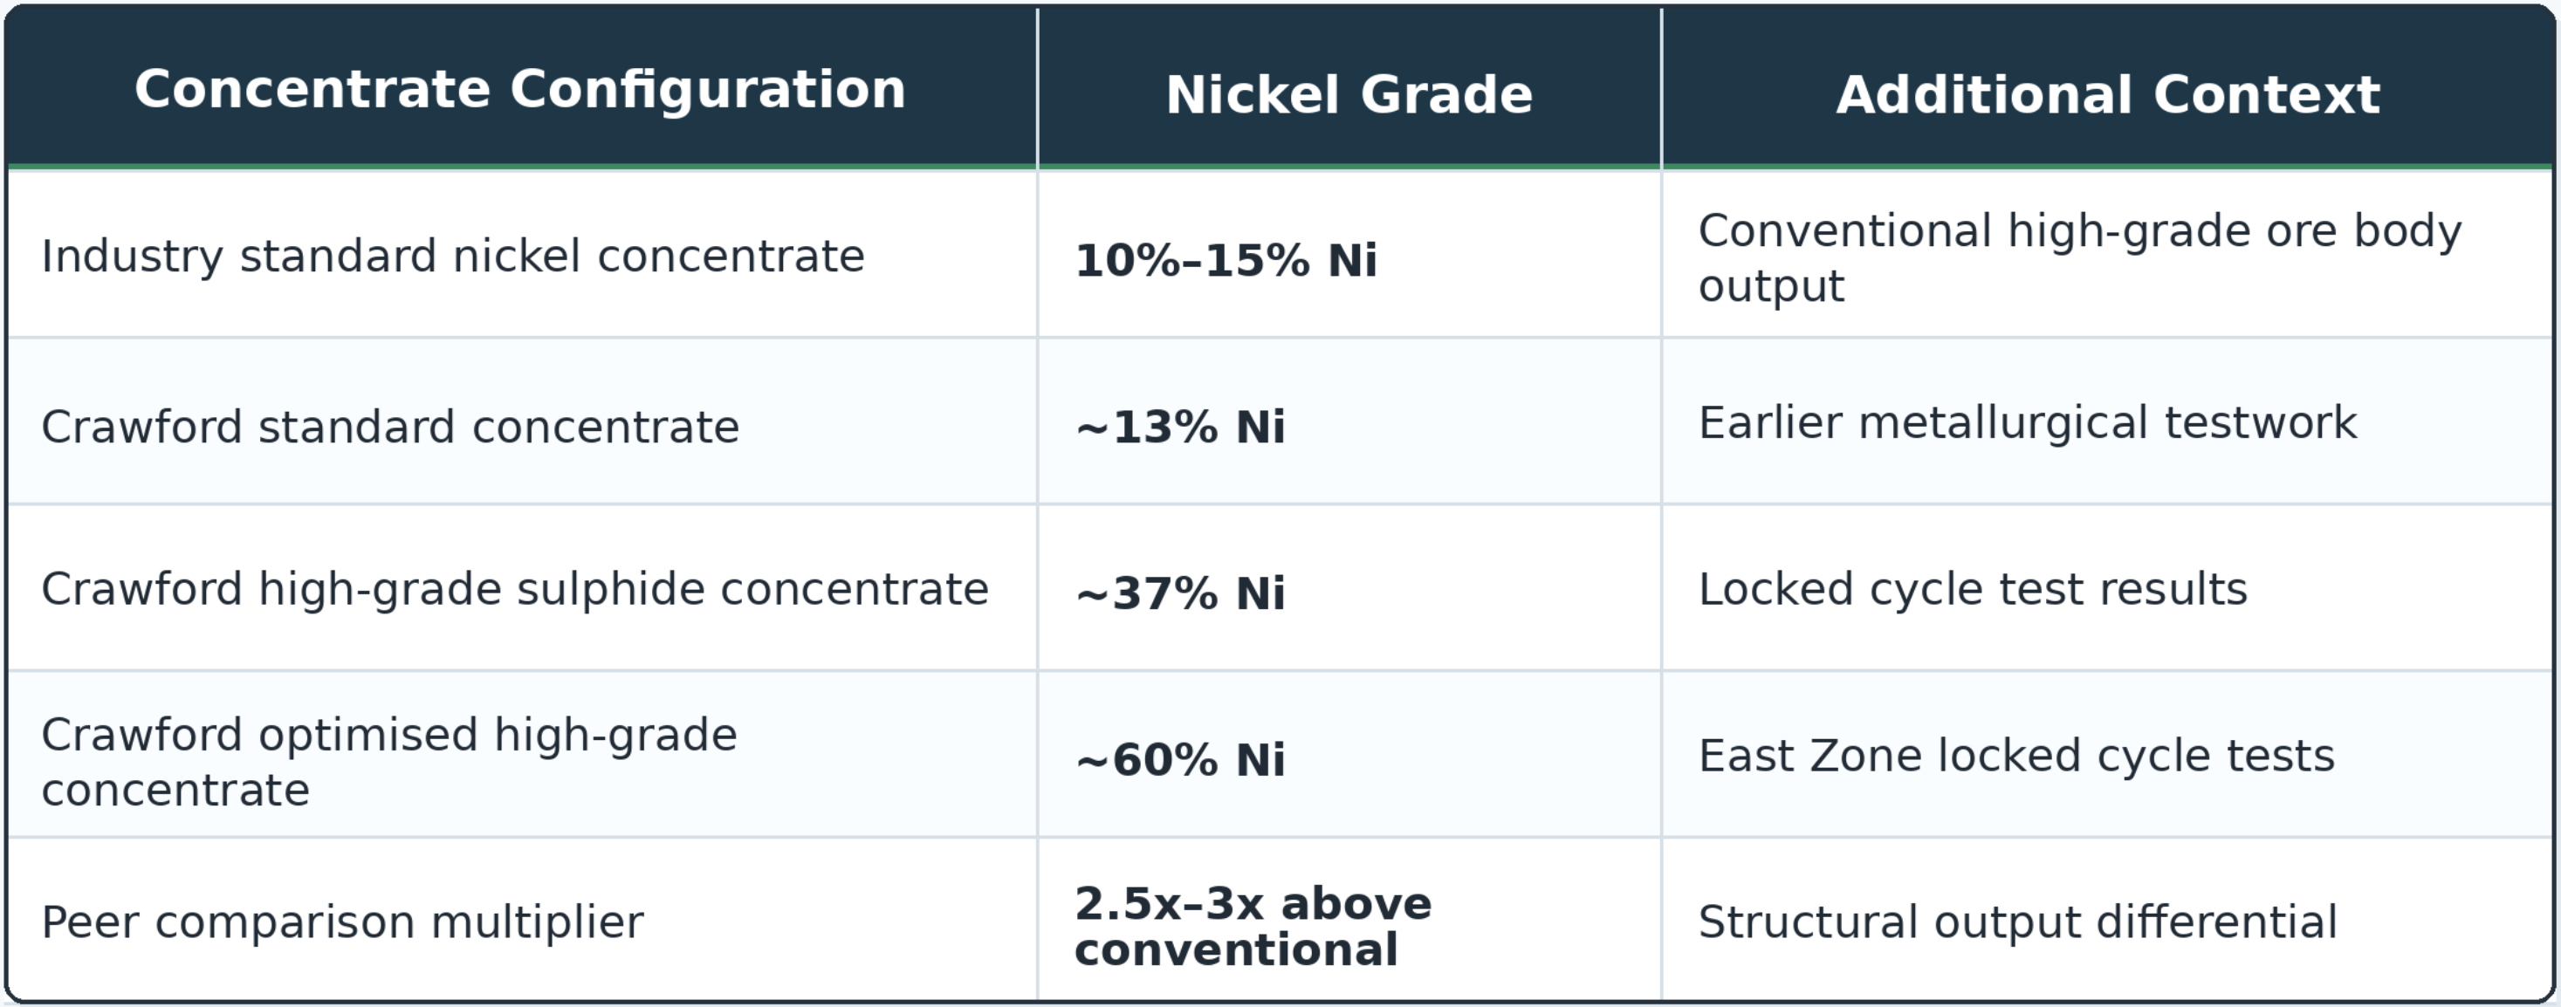The width and height of the screenshot is (2561, 1007).
Task: Click Crawford high-grade sulphide concentrate row label
Action: (x=515, y=590)
